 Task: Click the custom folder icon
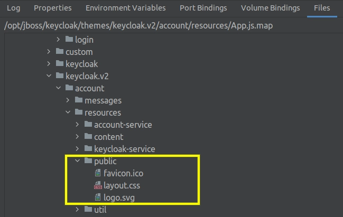60,51
